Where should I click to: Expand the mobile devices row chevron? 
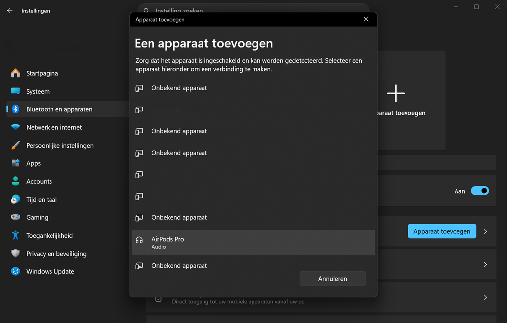point(485,297)
